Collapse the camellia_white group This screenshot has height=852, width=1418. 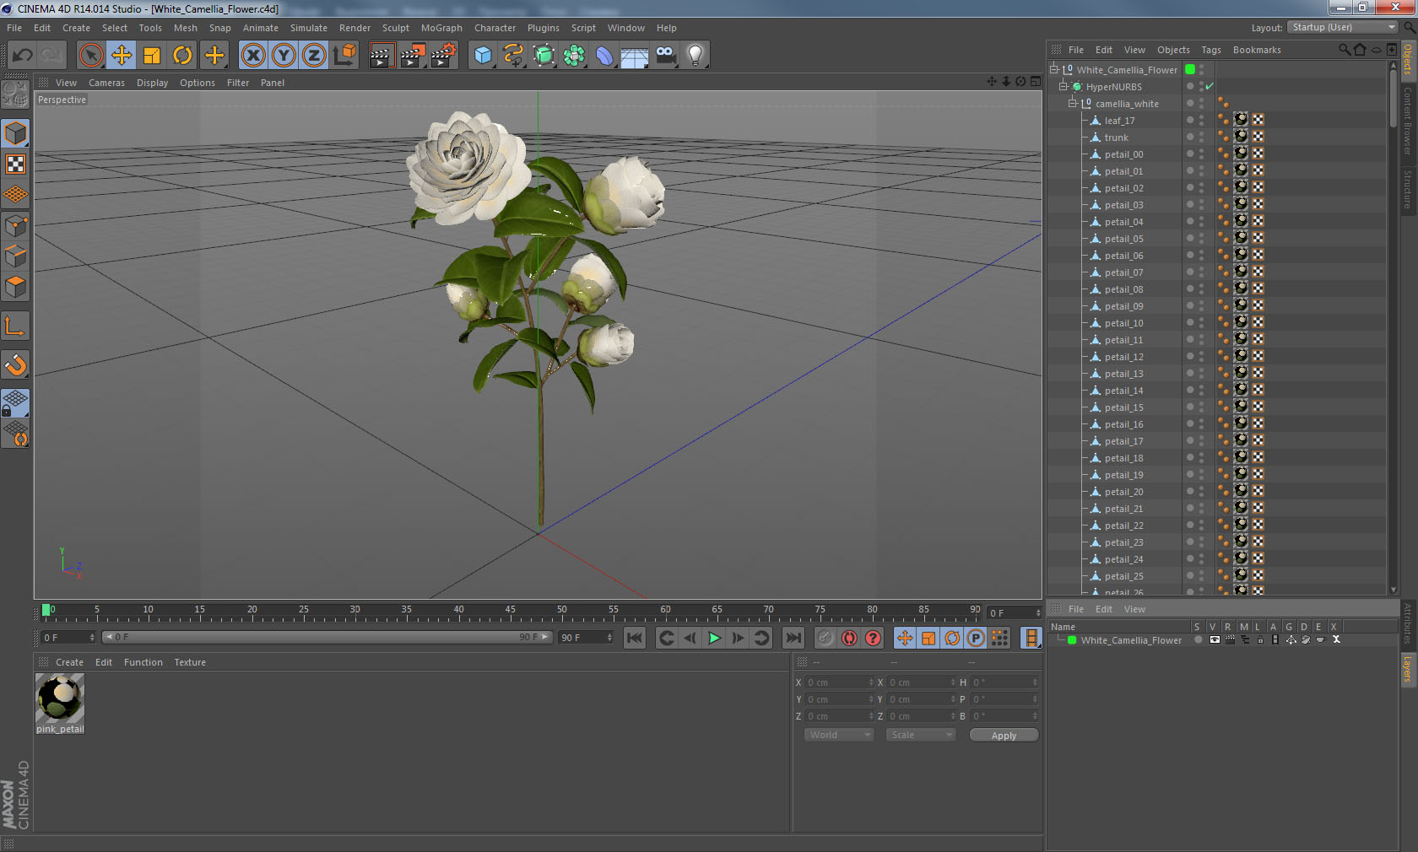[x=1073, y=103]
